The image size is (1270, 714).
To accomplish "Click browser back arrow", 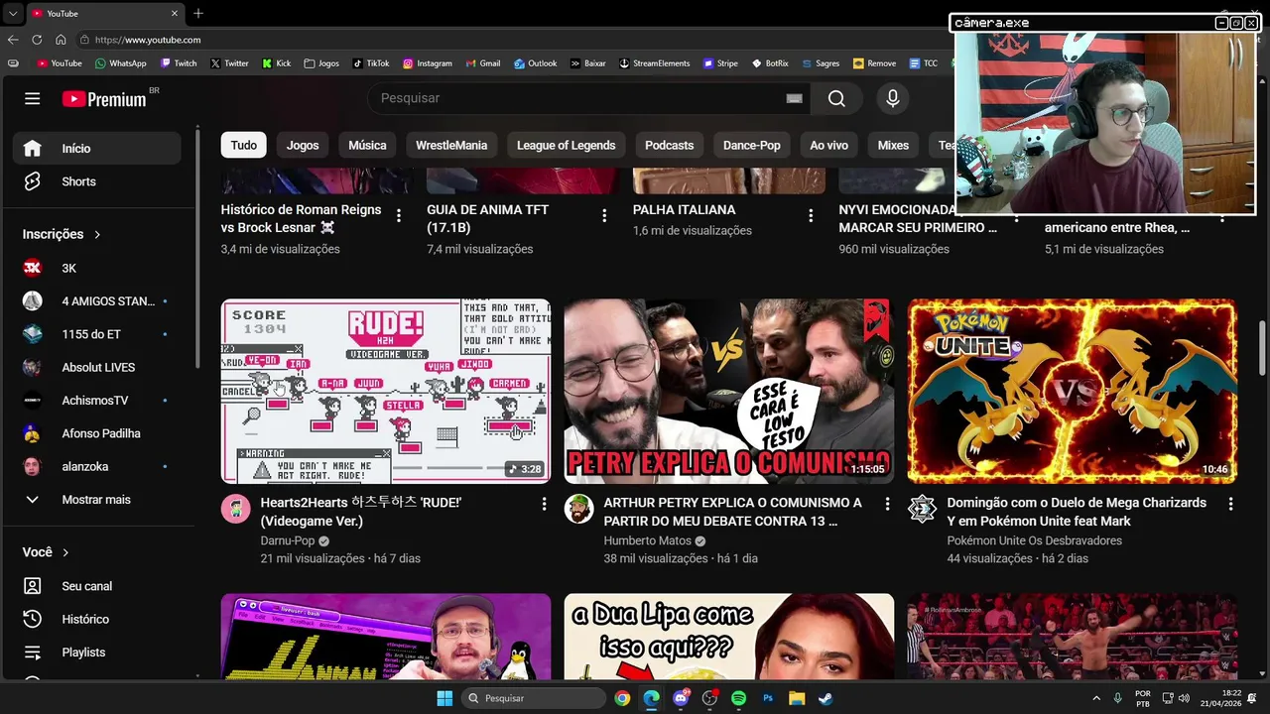I will (x=13, y=40).
